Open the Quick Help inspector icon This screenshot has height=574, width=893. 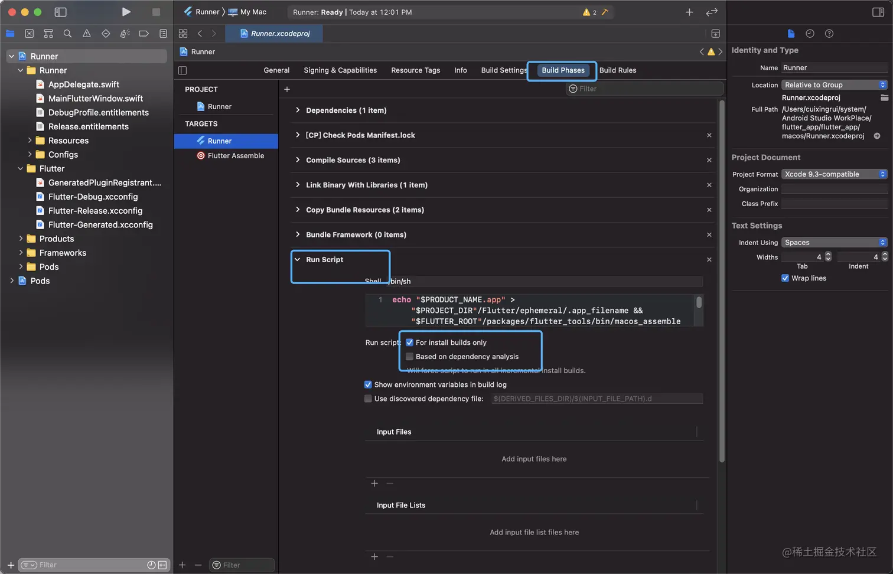pyautogui.click(x=829, y=34)
